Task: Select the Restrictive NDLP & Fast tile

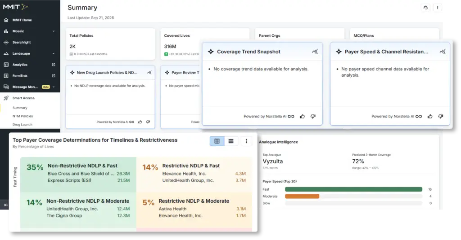Action: pyautogui.click(x=194, y=175)
